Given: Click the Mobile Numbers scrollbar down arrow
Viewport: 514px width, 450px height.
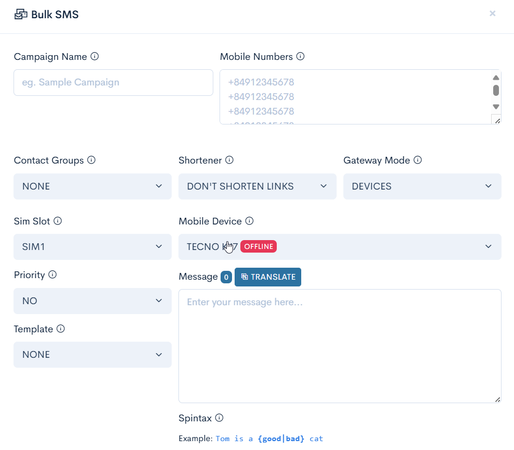Looking at the screenshot, I should click(496, 106).
